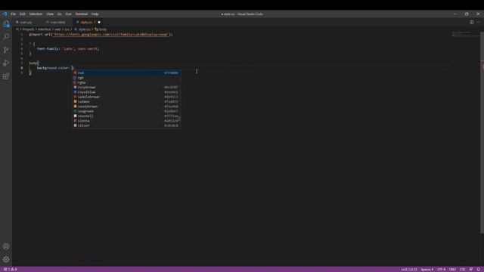
Task: Open the Explorer view in activity bar
Action: click(x=6, y=23)
